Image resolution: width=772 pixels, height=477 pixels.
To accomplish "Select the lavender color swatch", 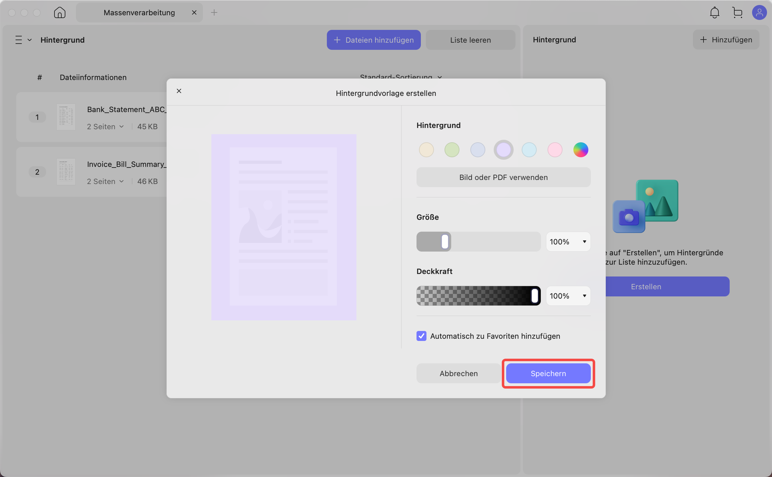I will pyautogui.click(x=503, y=150).
